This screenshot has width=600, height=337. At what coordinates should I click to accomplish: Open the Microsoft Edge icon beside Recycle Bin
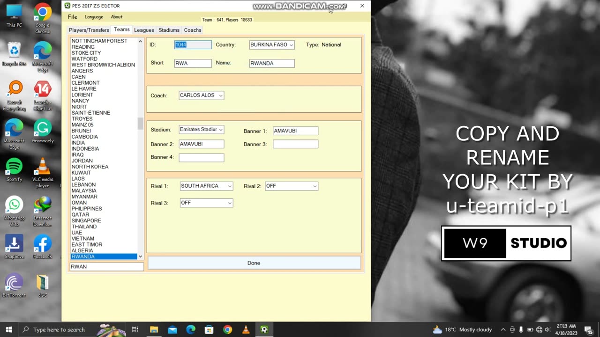42,57
